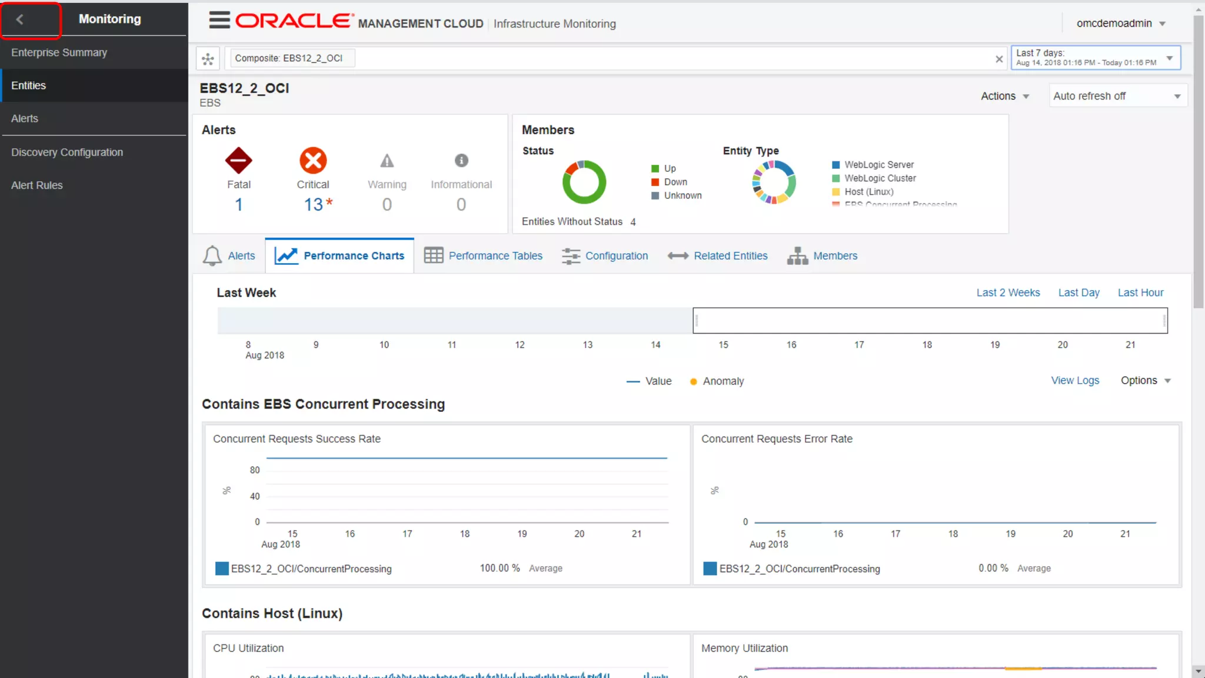Open Alert Rules in sidebar
This screenshot has height=678, width=1205.
[94, 185]
